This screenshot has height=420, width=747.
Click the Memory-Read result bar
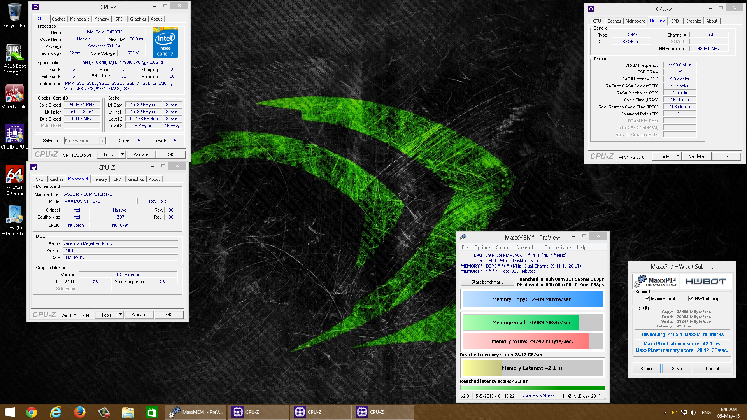pos(533,323)
